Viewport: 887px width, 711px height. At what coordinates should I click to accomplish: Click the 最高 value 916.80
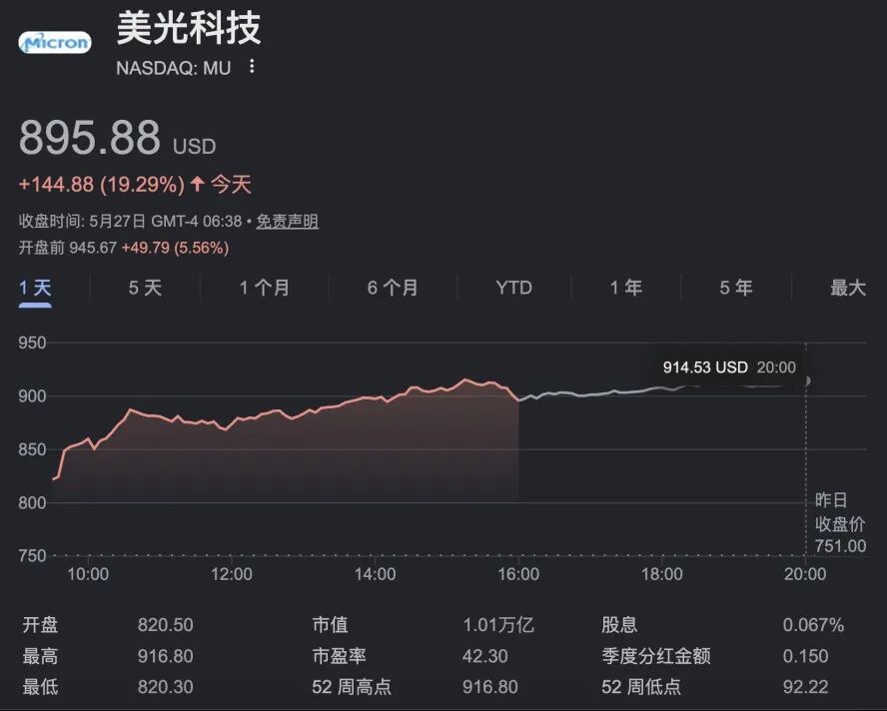[x=165, y=656]
